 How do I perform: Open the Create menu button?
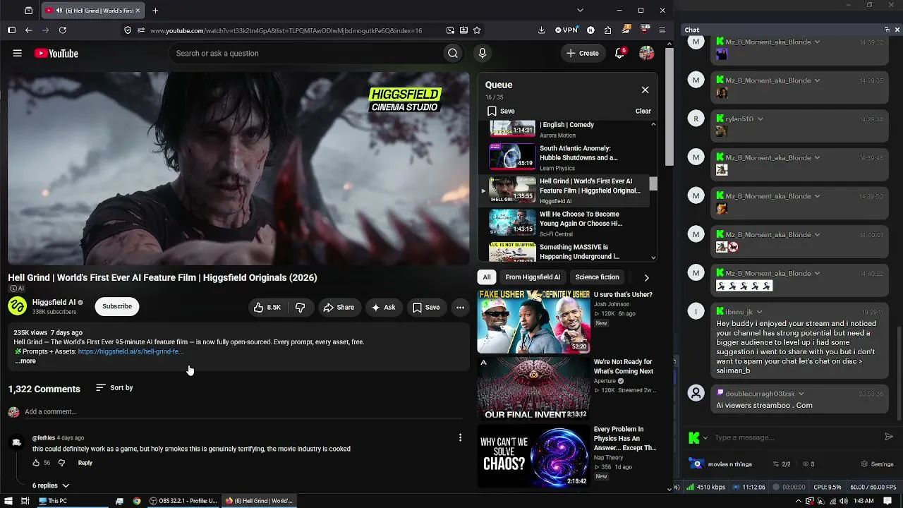click(582, 53)
